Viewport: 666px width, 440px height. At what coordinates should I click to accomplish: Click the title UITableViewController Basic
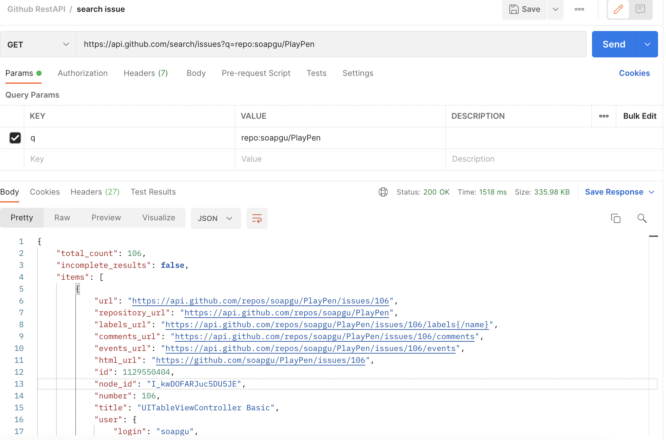pos(206,408)
